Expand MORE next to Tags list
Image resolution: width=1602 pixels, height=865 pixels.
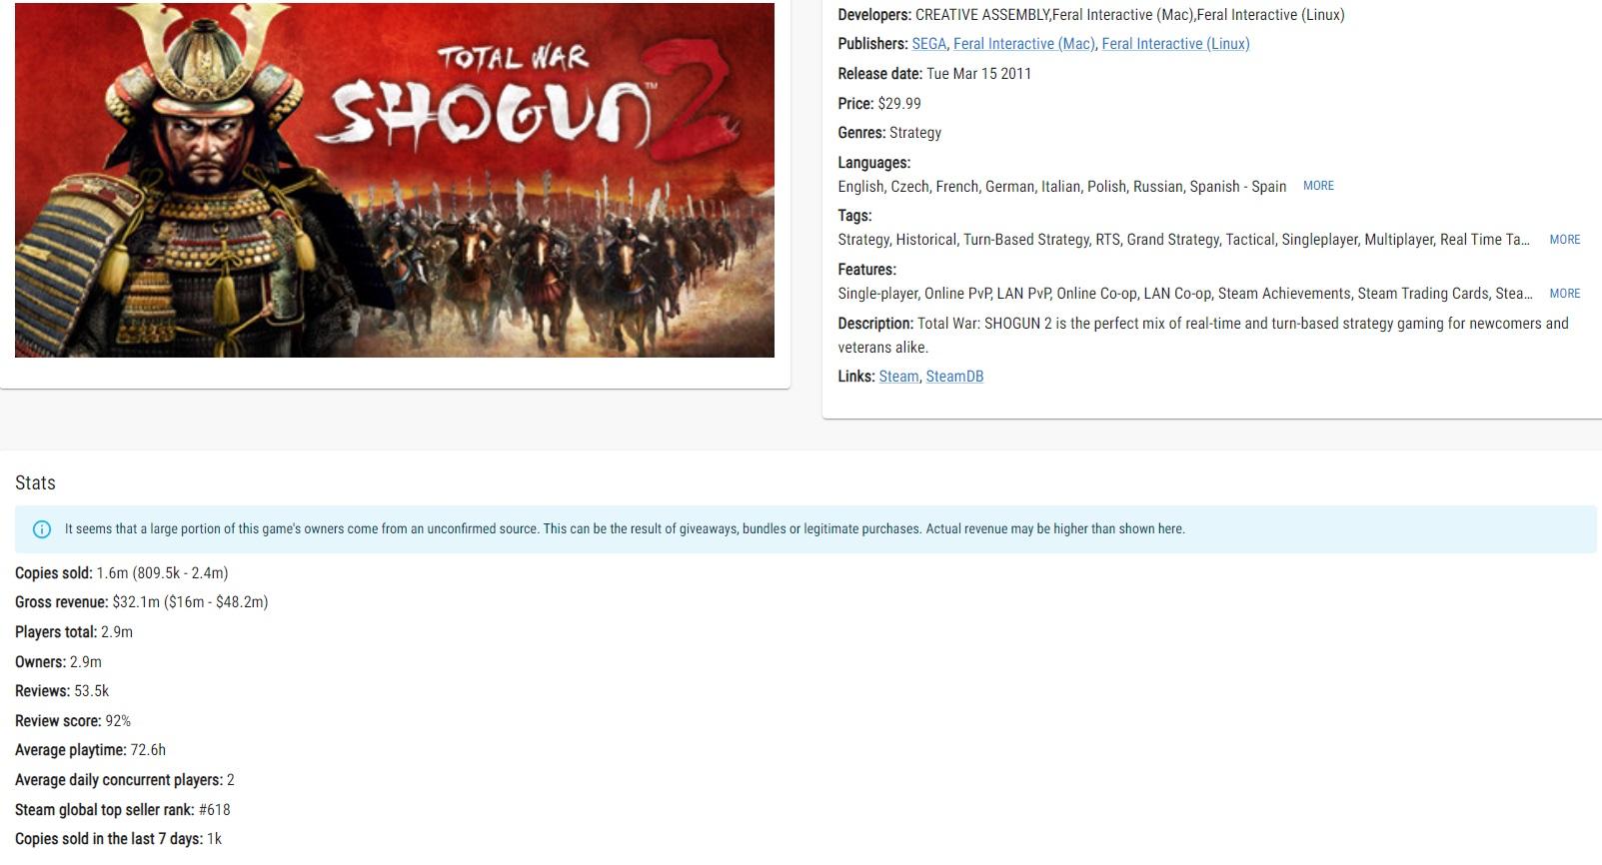pyautogui.click(x=1564, y=240)
